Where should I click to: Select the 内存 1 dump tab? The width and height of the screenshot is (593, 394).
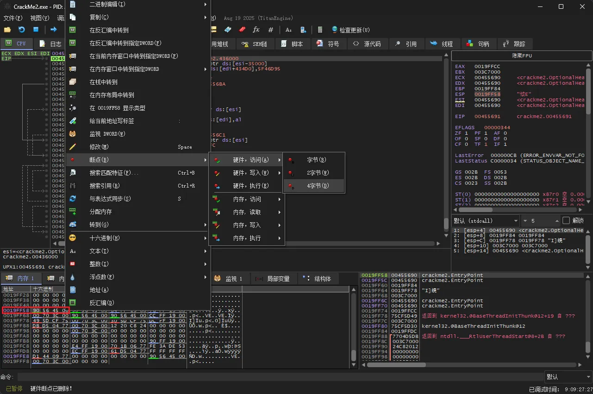click(x=20, y=278)
